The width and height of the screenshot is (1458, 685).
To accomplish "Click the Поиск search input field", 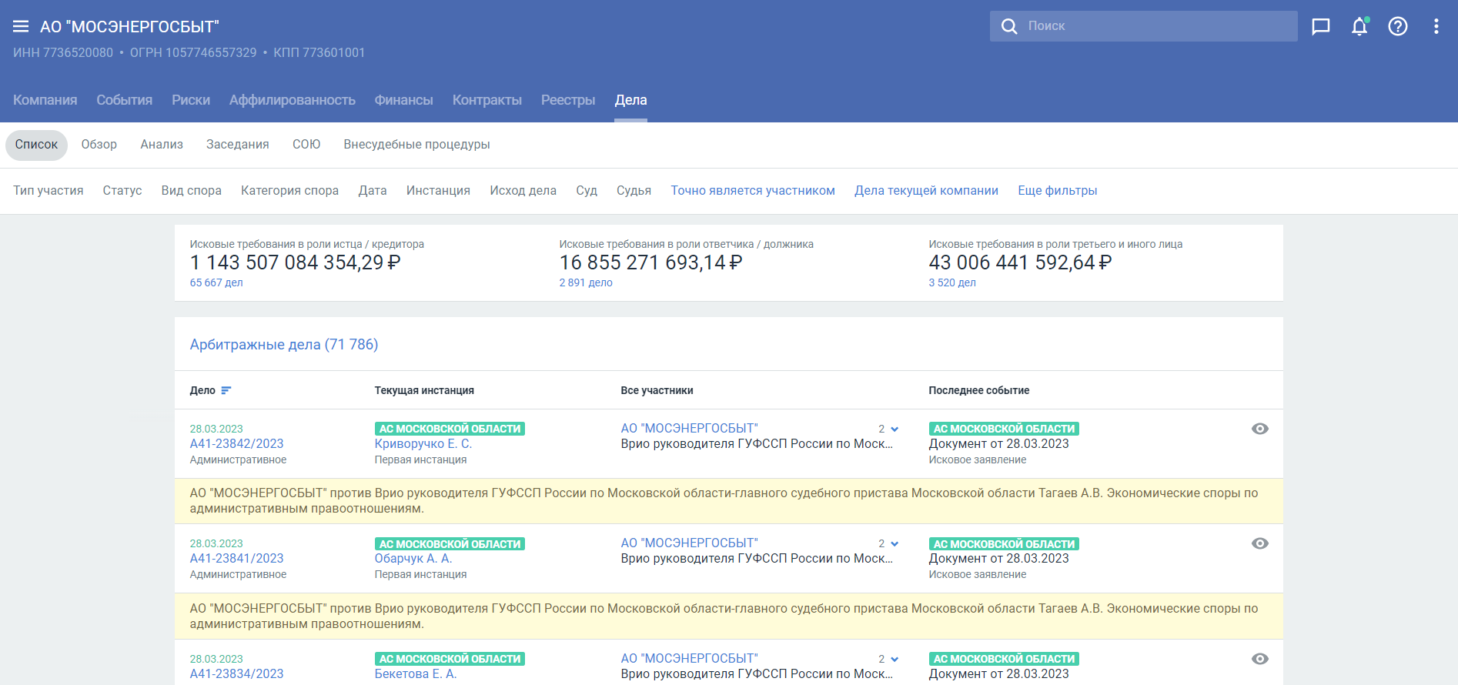I will coord(1144,26).
